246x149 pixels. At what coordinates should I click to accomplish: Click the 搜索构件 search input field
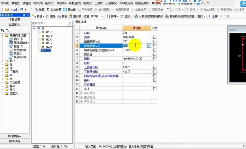(x=49, y=24)
